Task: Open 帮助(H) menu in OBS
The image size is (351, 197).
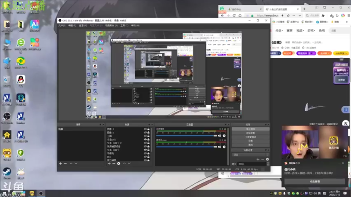Action: click(x=135, y=26)
